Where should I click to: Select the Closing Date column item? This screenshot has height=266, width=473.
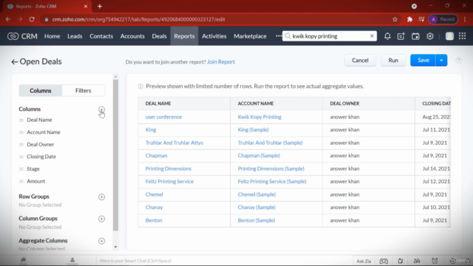[x=41, y=157]
